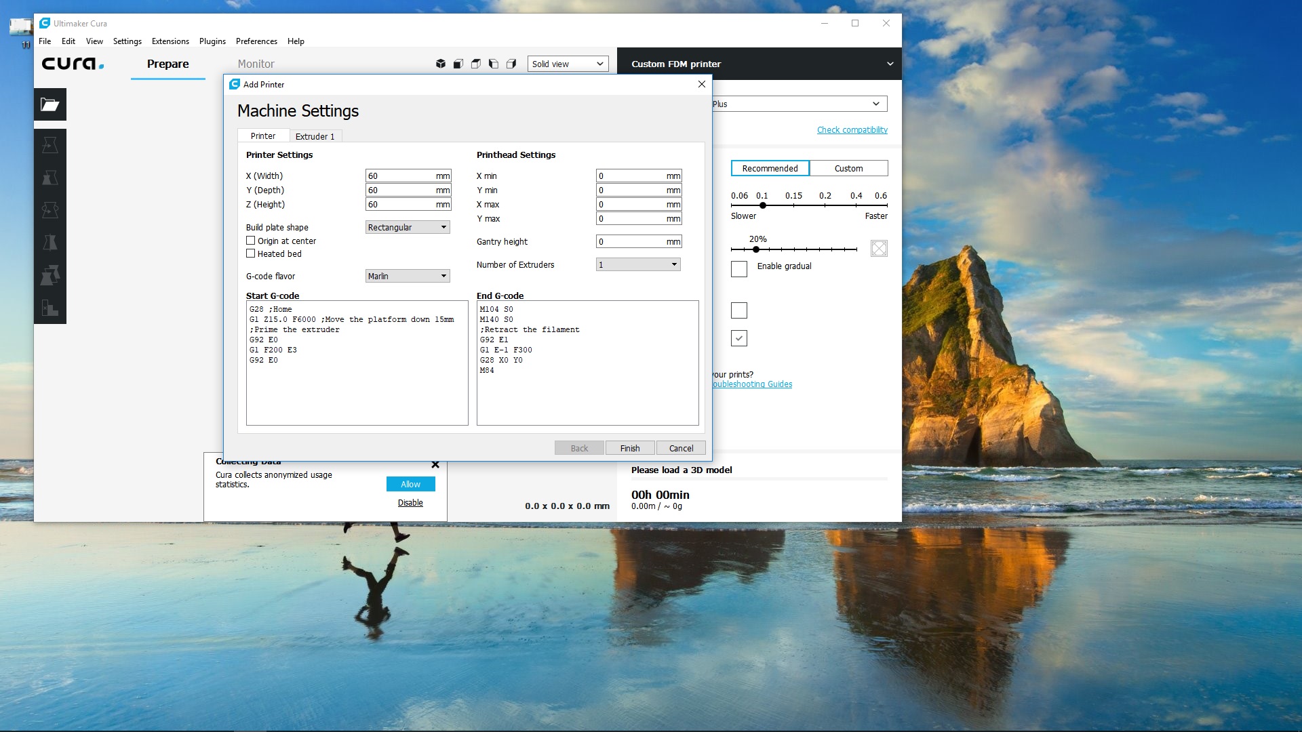Click Allow for Cura data collection
The height and width of the screenshot is (732, 1302).
410,483
